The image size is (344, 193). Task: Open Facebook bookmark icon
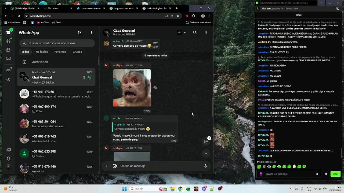pos(32,23)
